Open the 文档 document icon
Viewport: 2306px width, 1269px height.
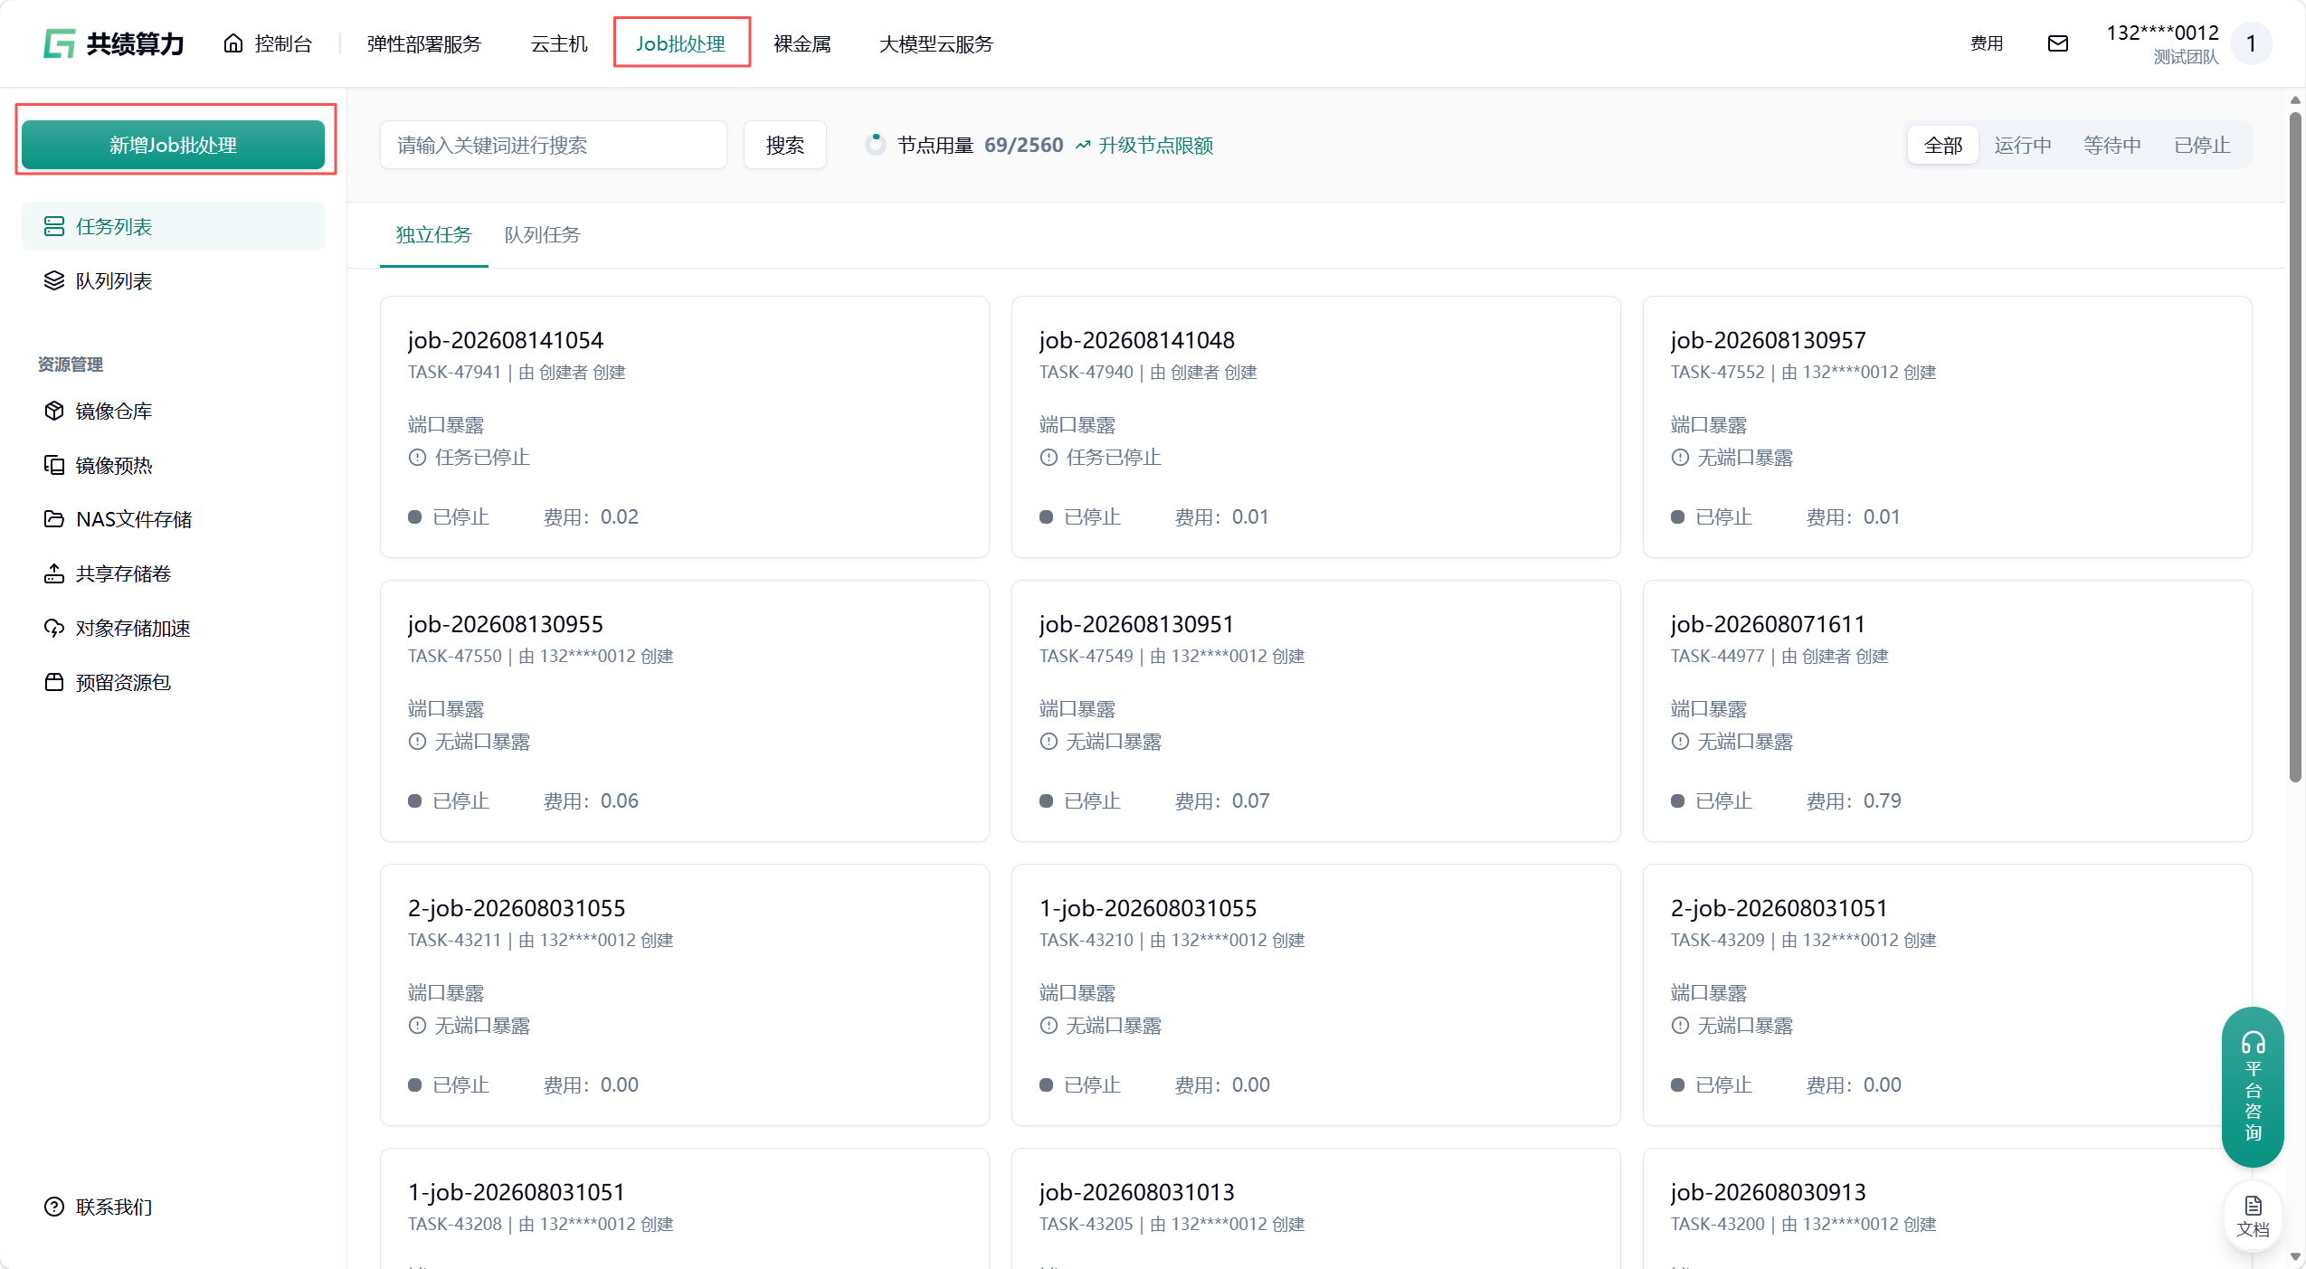tap(2253, 1206)
